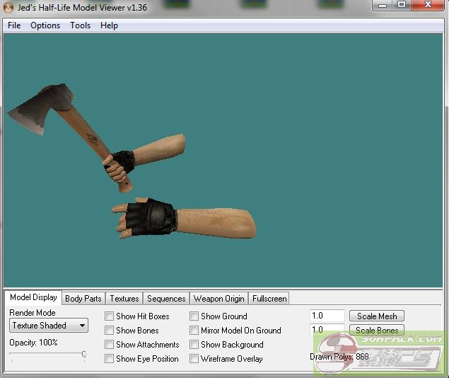Enable Show Hit Boxes checkbox
The width and height of the screenshot is (449, 378).
110,316
